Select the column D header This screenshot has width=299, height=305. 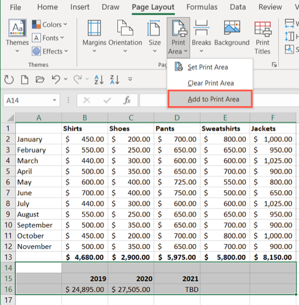pos(177,118)
